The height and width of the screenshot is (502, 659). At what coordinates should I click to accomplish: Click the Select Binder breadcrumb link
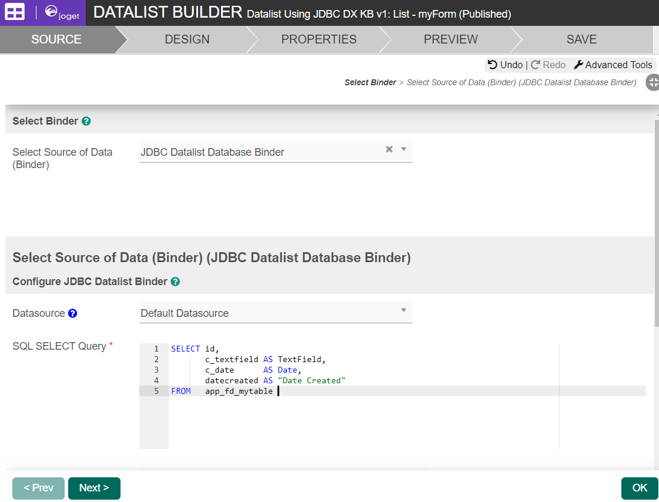click(x=370, y=82)
